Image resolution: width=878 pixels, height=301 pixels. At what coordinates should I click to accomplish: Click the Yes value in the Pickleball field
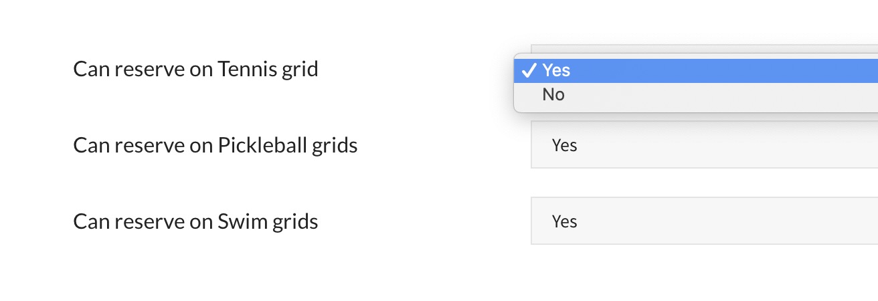coord(564,145)
